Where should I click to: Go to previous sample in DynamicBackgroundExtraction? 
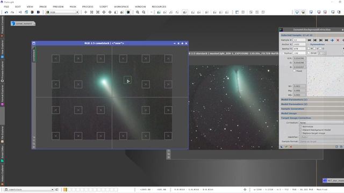pyautogui.click(x=315, y=40)
